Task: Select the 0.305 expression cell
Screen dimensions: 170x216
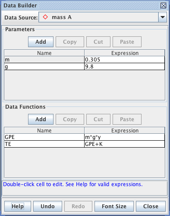Action: click(x=125, y=60)
